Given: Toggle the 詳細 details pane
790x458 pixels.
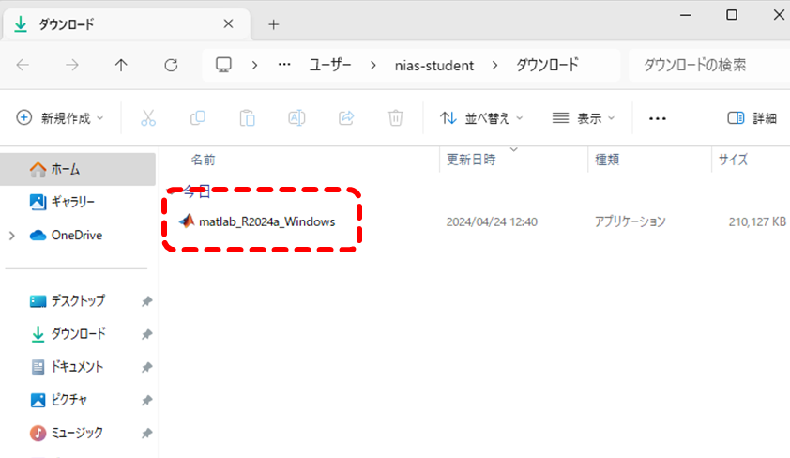Looking at the screenshot, I should point(752,118).
